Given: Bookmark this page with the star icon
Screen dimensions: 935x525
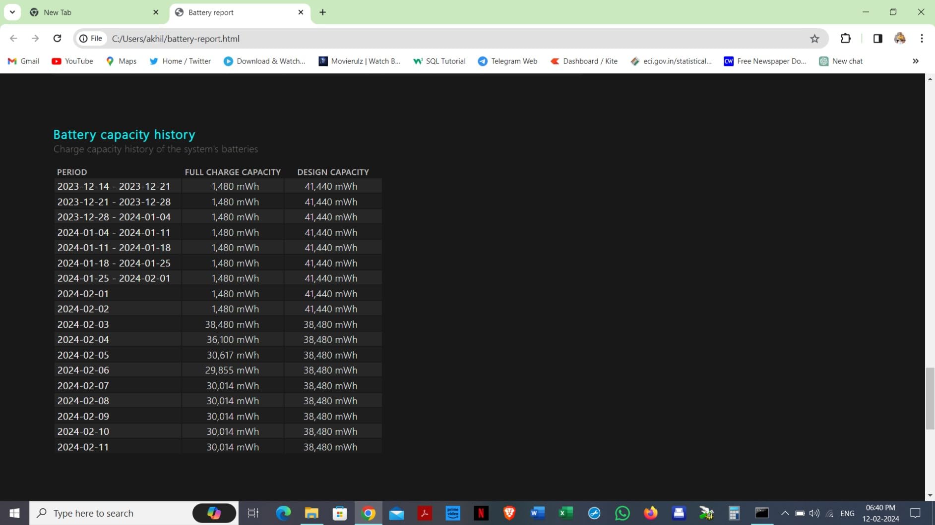Looking at the screenshot, I should [x=814, y=39].
